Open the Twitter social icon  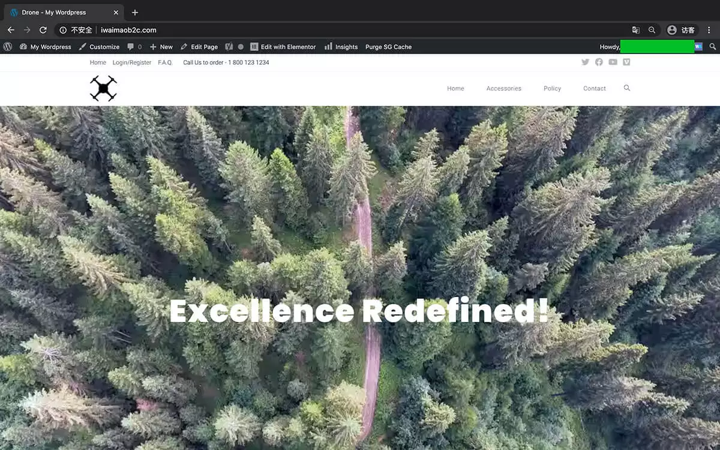[x=585, y=62]
